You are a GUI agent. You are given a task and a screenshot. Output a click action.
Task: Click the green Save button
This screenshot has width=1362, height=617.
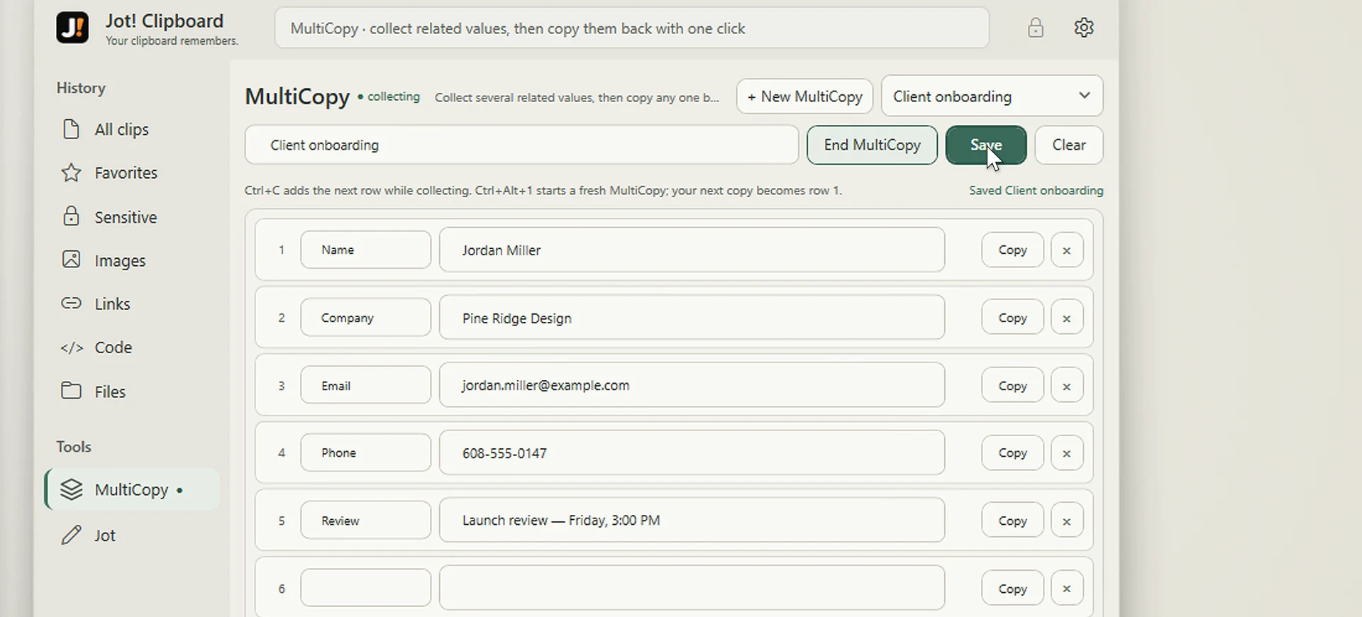(x=986, y=145)
